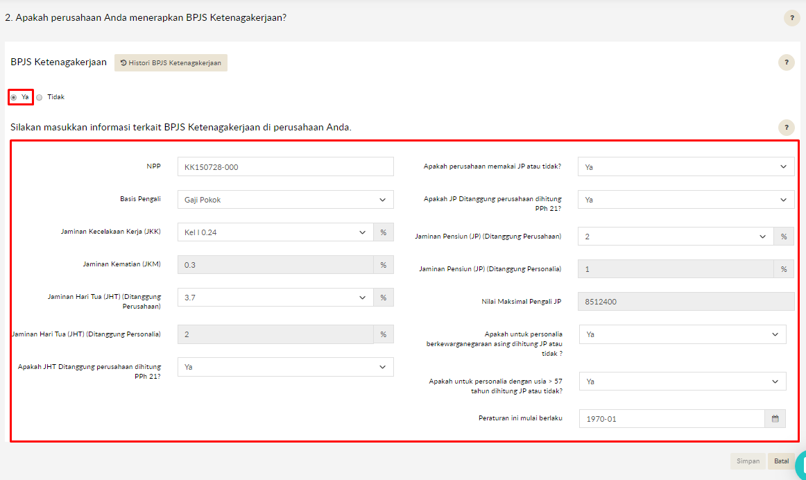Click the NPP input field
Viewport: 806px width, 480px height.
[x=285, y=167]
